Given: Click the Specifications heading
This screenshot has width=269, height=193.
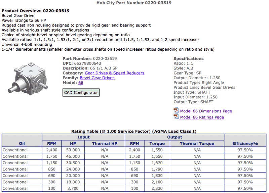Looking at the screenshot, I should tap(189, 58).
